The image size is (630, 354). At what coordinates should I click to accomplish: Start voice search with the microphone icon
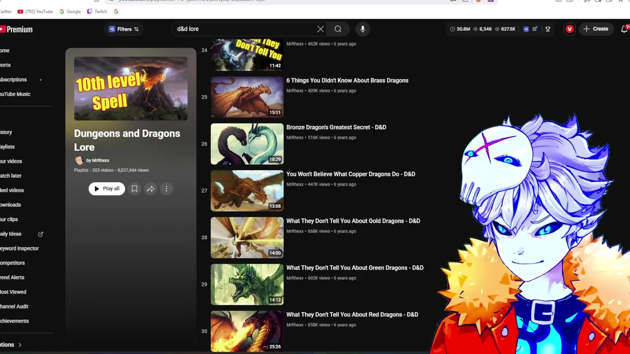(363, 29)
